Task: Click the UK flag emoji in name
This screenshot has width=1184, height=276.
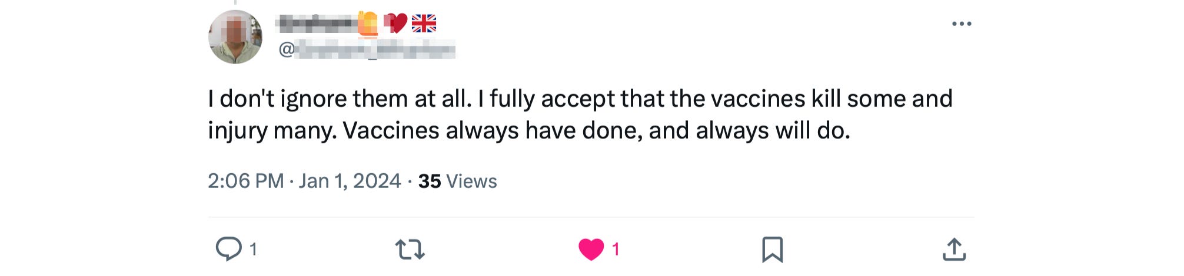Action: [x=424, y=23]
